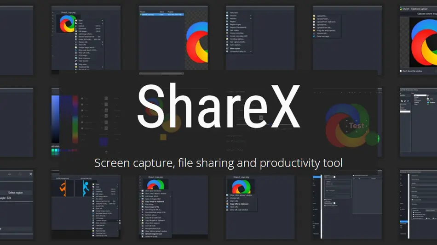
Task: Click the blue portal figure thumbnail
Action: [86, 188]
